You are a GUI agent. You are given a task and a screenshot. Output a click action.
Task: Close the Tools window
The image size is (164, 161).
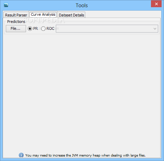click(x=156, y=4)
